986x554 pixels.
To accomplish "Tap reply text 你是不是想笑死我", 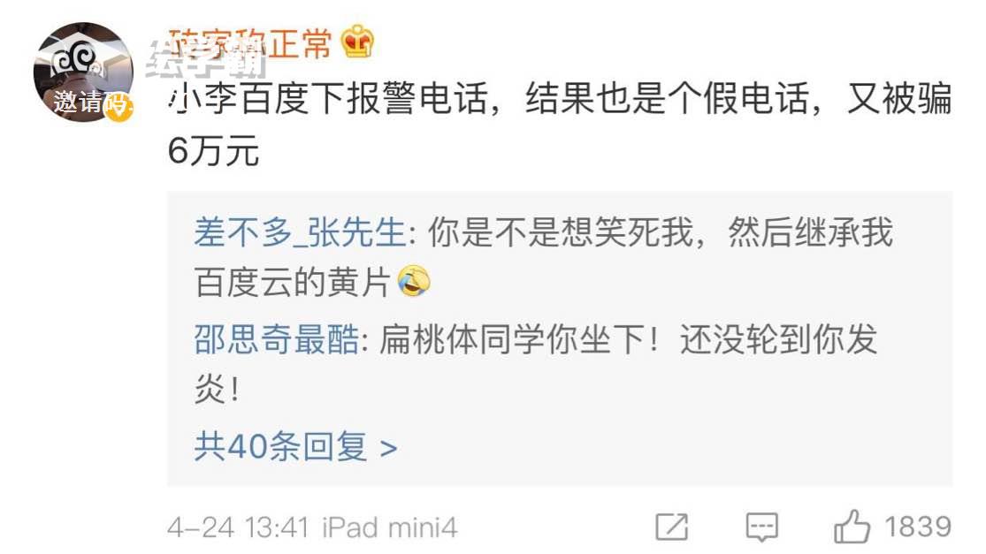I will pyautogui.click(x=561, y=232).
